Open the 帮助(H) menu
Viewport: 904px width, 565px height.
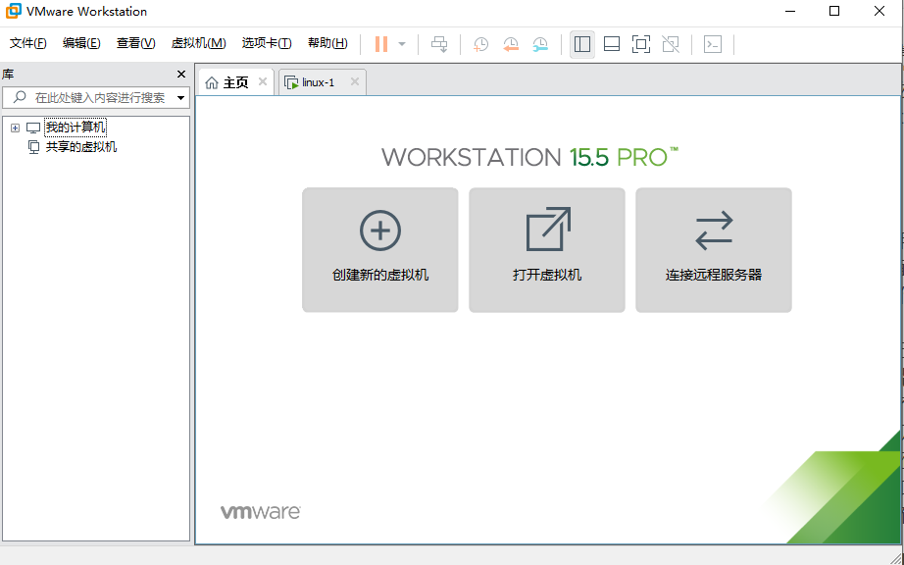pyautogui.click(x=327, y=43)
